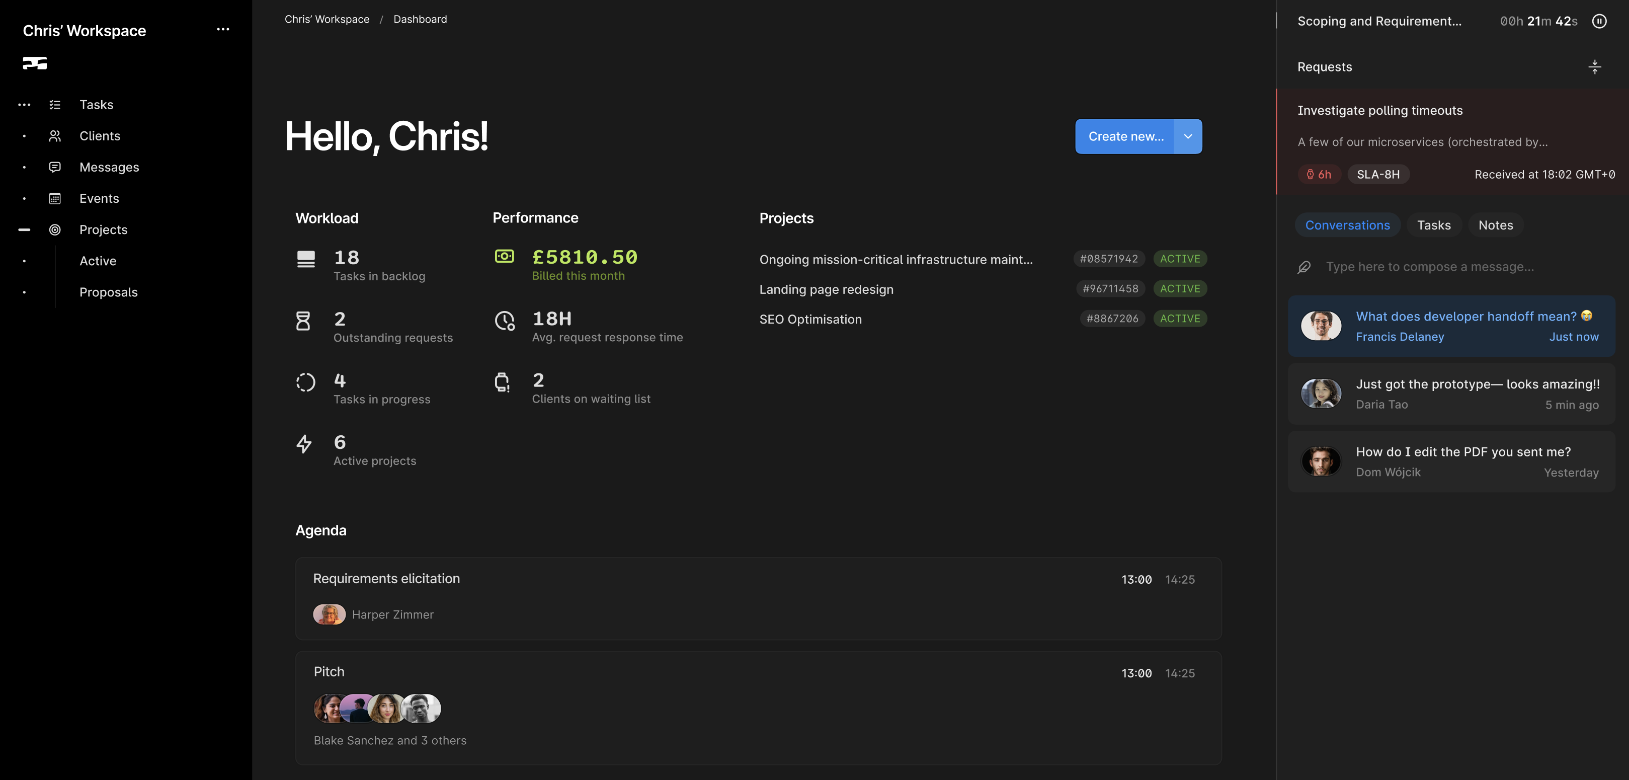1629x780 pixels.
Task: Open workspace options ellipsis menu
Action: pyautogui.click(x=222, y=30)
